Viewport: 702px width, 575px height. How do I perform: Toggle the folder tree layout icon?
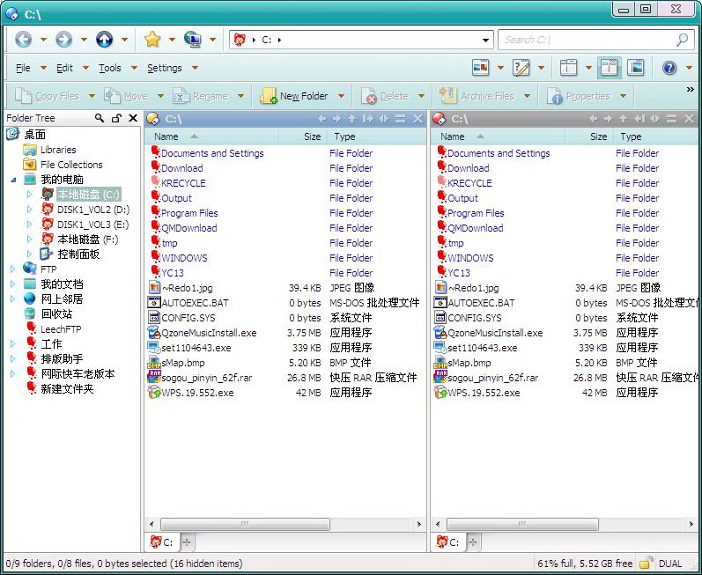click(x=569, y=68)
